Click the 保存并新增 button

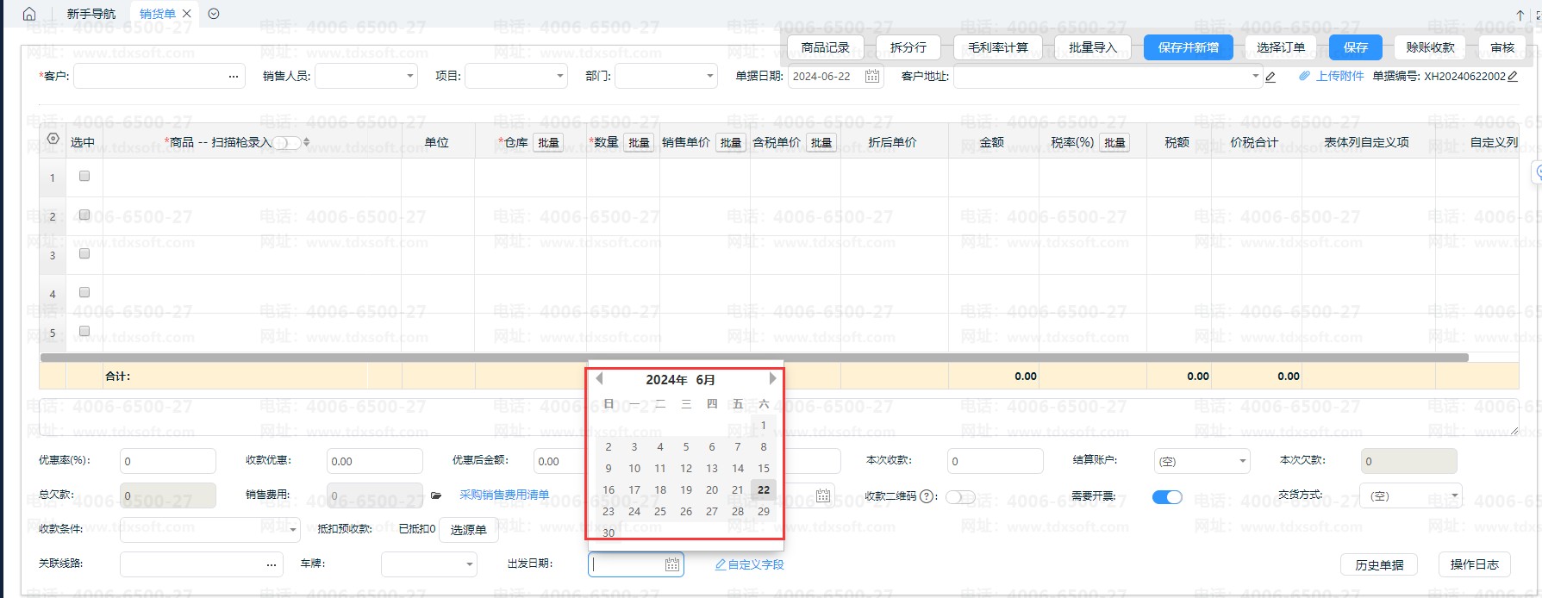pos(1188,47)
